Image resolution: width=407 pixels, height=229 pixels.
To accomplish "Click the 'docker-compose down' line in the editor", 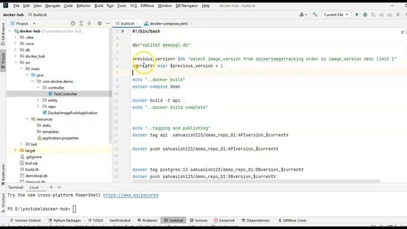I will click(156, 87).
